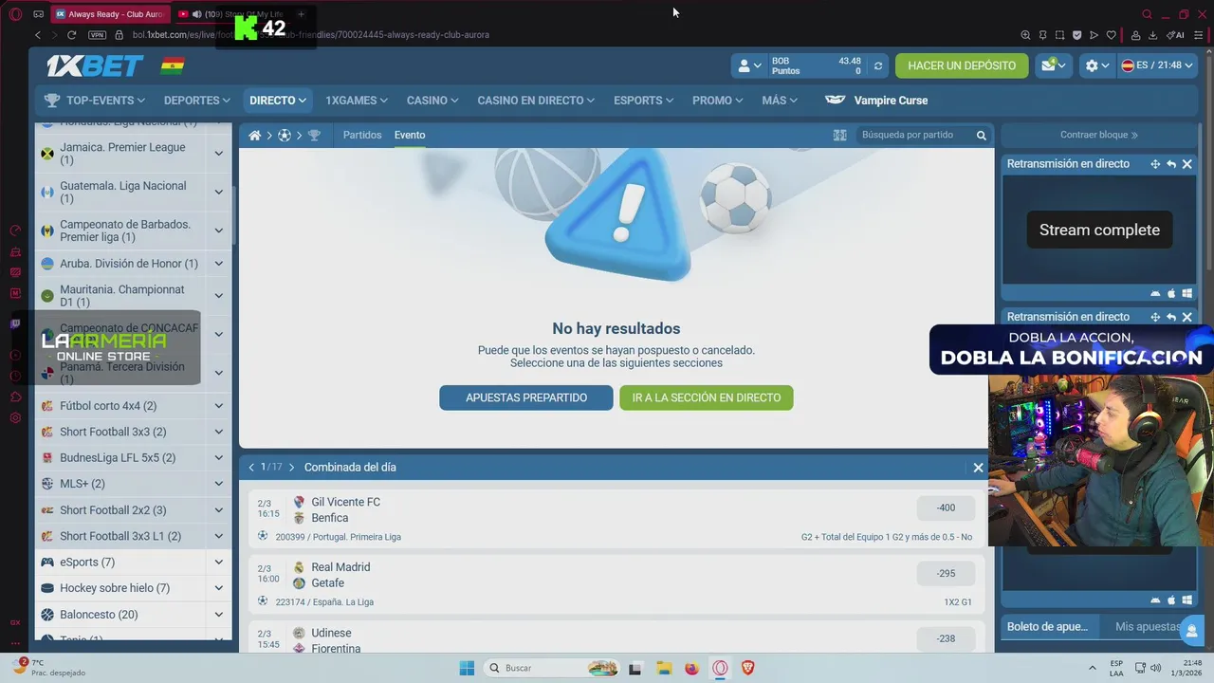Click the scoreboard icon beside search
Viewport: 1214px width, 683px height.
tap(839, 136)
